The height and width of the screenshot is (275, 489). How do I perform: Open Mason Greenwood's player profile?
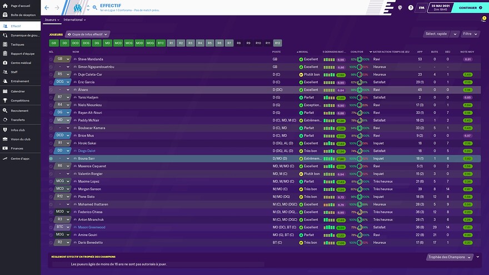(93, 227)
